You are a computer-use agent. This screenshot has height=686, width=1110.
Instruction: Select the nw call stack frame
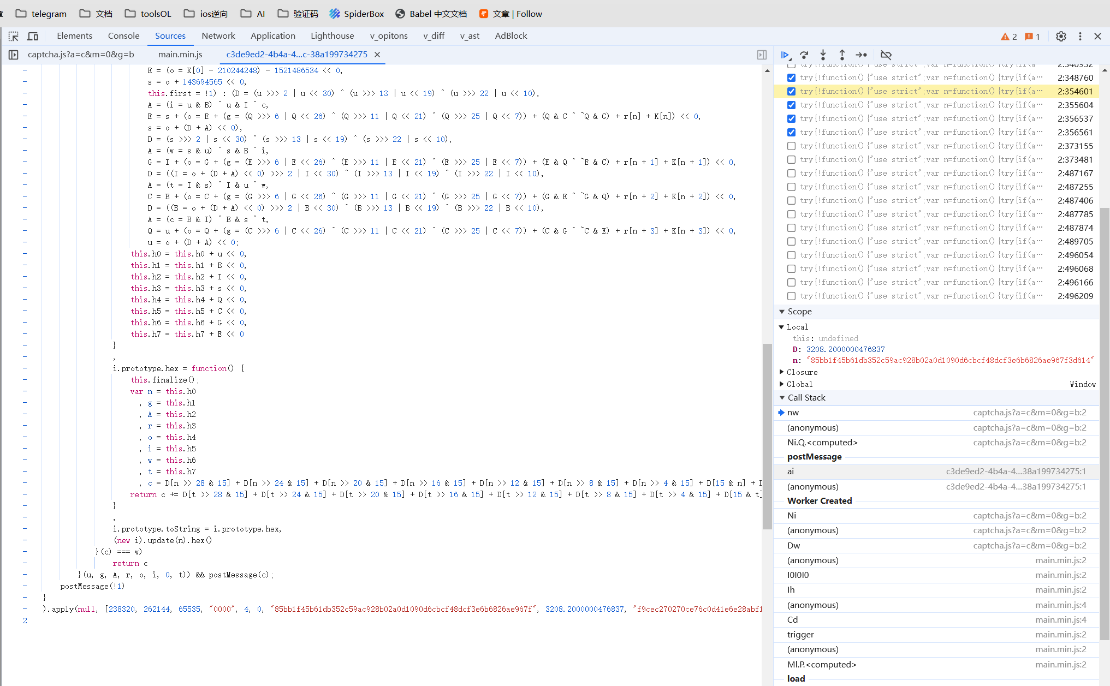click(936, 413)
